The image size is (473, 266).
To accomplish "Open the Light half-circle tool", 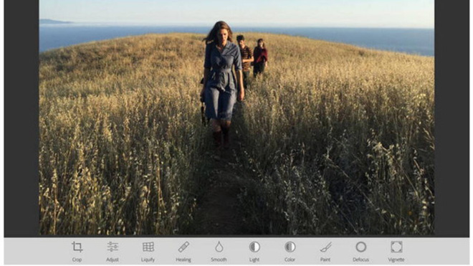I will click(254, 247).
